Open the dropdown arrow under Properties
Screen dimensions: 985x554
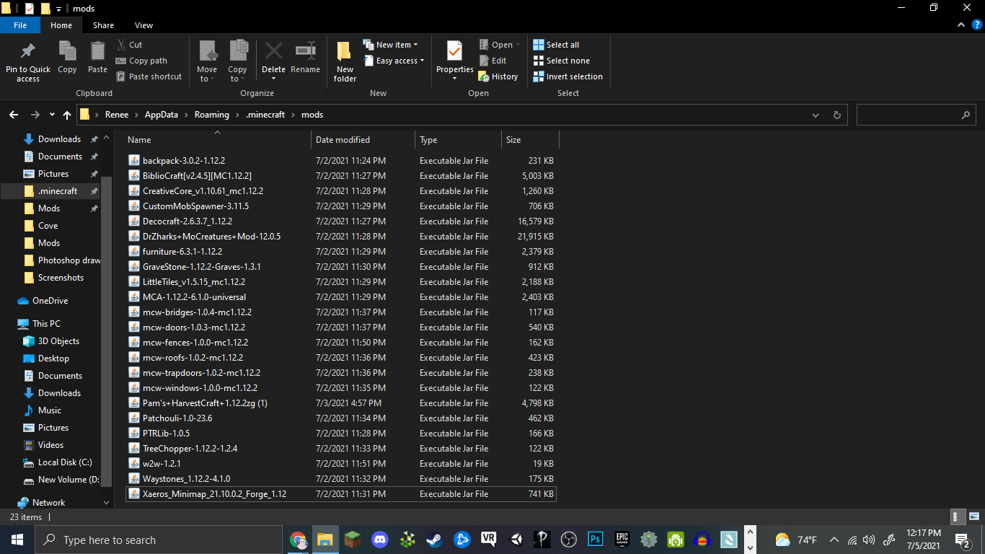454,79
